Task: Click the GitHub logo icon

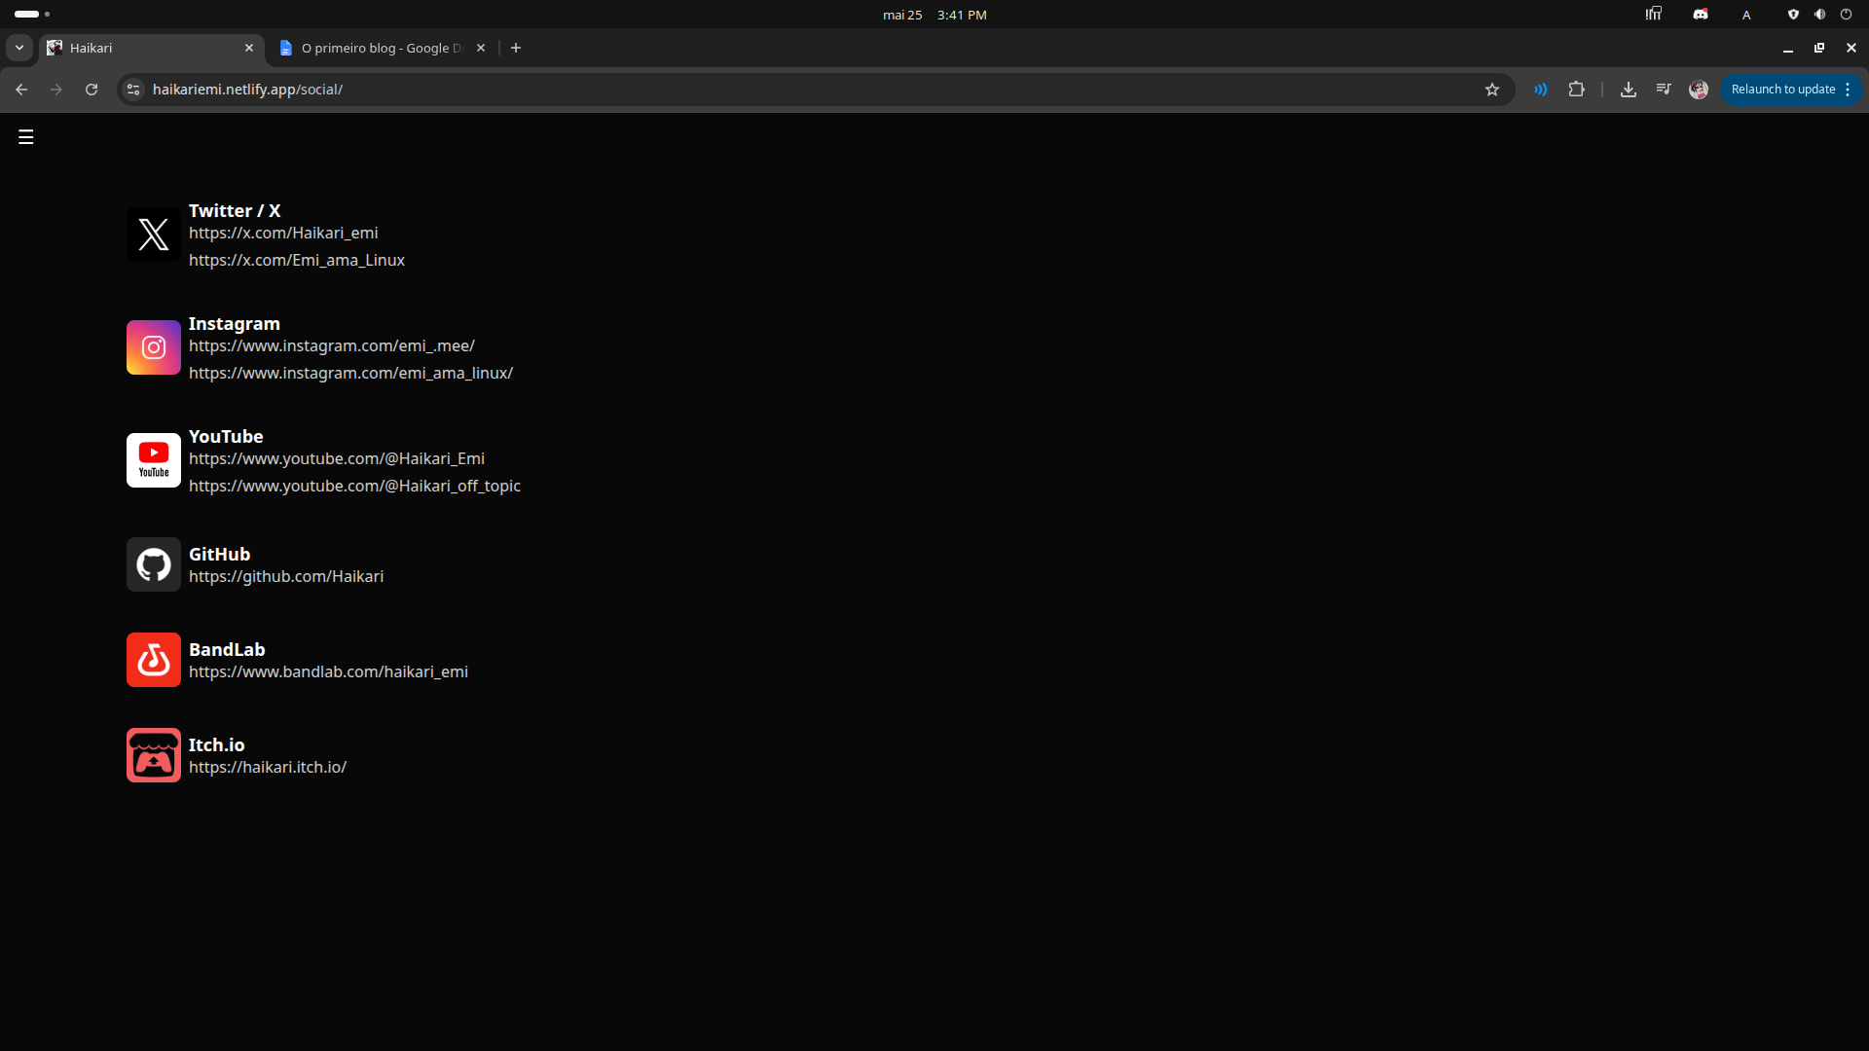Action: click(154, 564)
